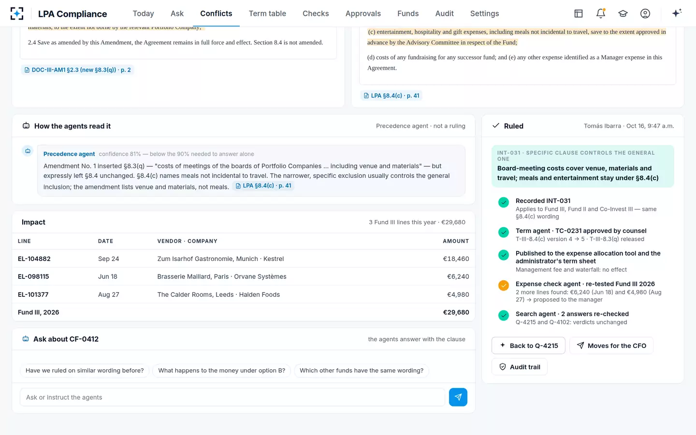Open Moves for the CFO

pos(611,346)
